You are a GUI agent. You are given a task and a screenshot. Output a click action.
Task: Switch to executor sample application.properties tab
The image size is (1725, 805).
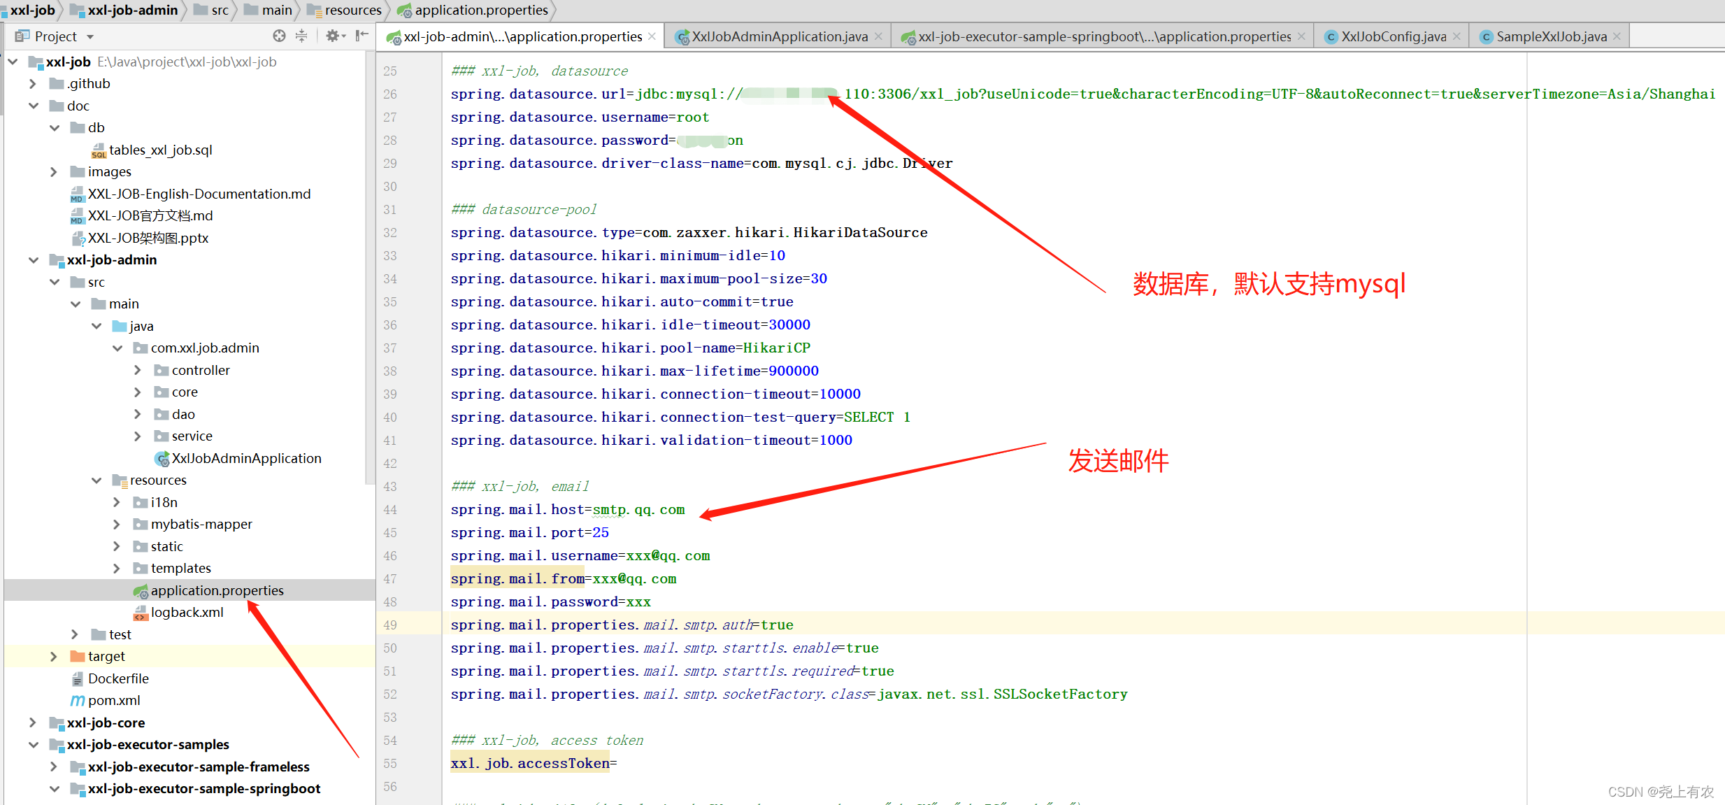(1104, 36)
